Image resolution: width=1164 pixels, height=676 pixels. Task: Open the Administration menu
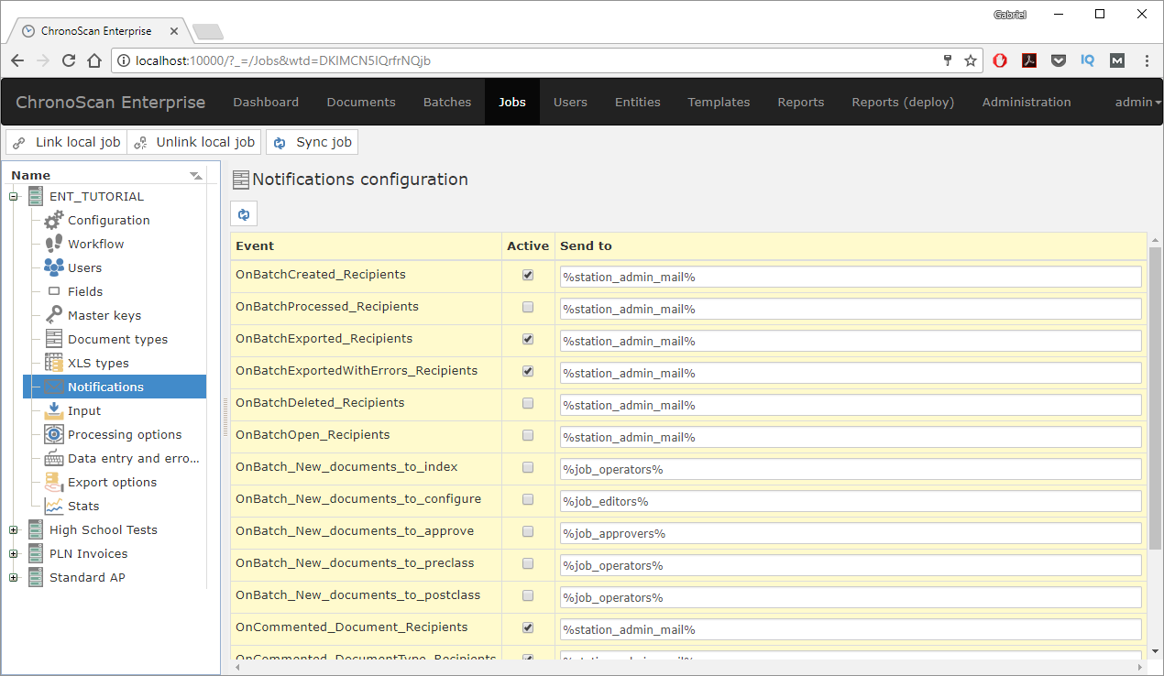point(1027,102)
